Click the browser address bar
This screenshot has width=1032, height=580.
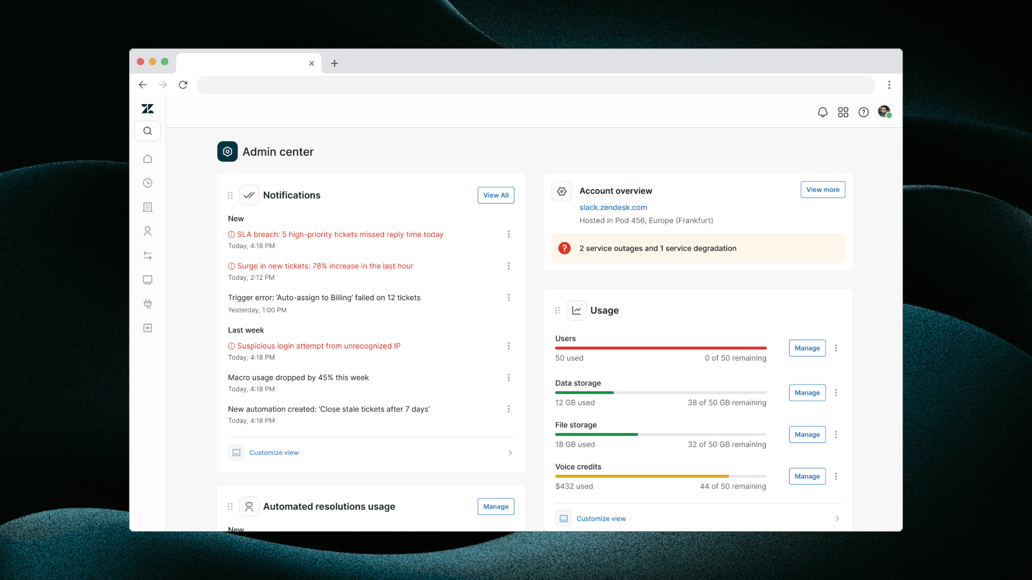click(x=535, y=85)
